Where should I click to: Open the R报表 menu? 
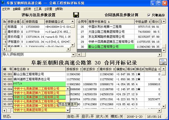tap(27, 9)
